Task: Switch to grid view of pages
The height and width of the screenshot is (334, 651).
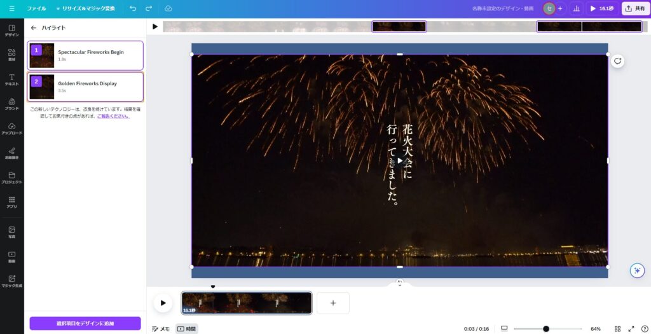Action: click(617, 329)
